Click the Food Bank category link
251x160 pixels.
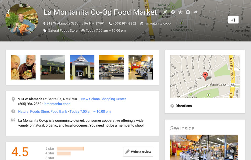click(x=59, y=111)
